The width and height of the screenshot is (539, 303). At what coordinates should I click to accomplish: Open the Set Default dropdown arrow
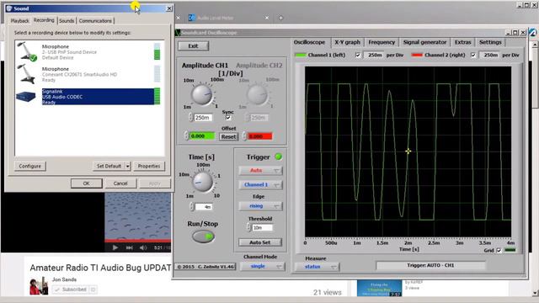[x=127, y=167]
